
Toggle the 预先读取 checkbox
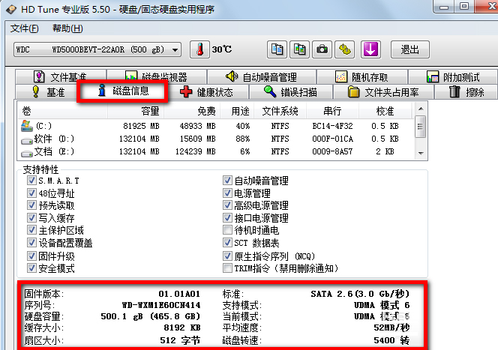click(x=31, y=205)
